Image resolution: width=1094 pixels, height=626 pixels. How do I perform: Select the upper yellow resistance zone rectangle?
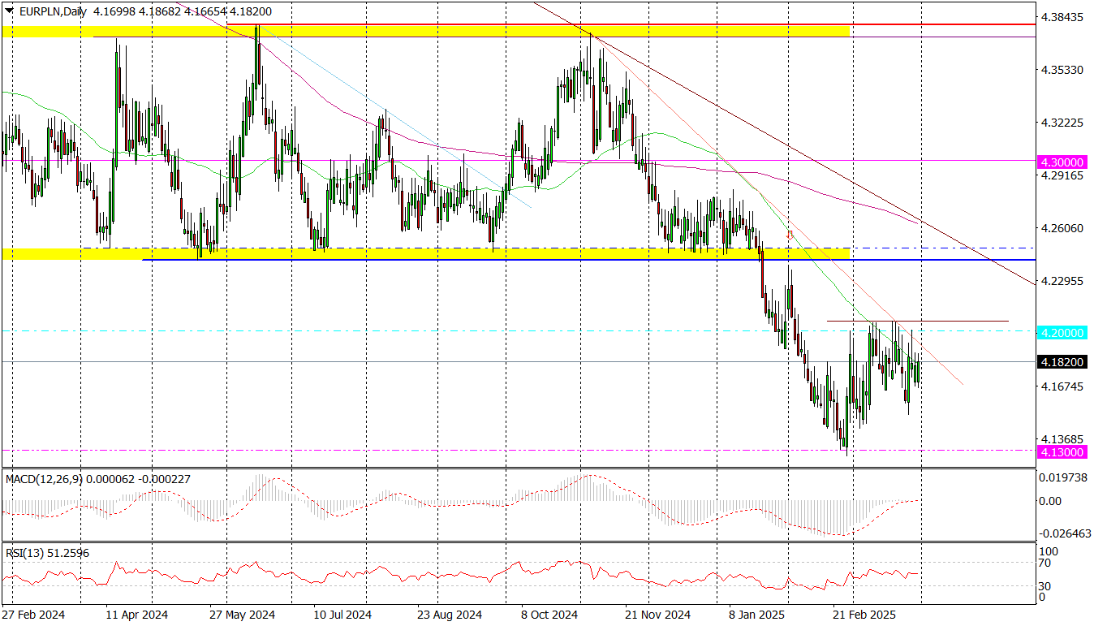coord(425,31)
